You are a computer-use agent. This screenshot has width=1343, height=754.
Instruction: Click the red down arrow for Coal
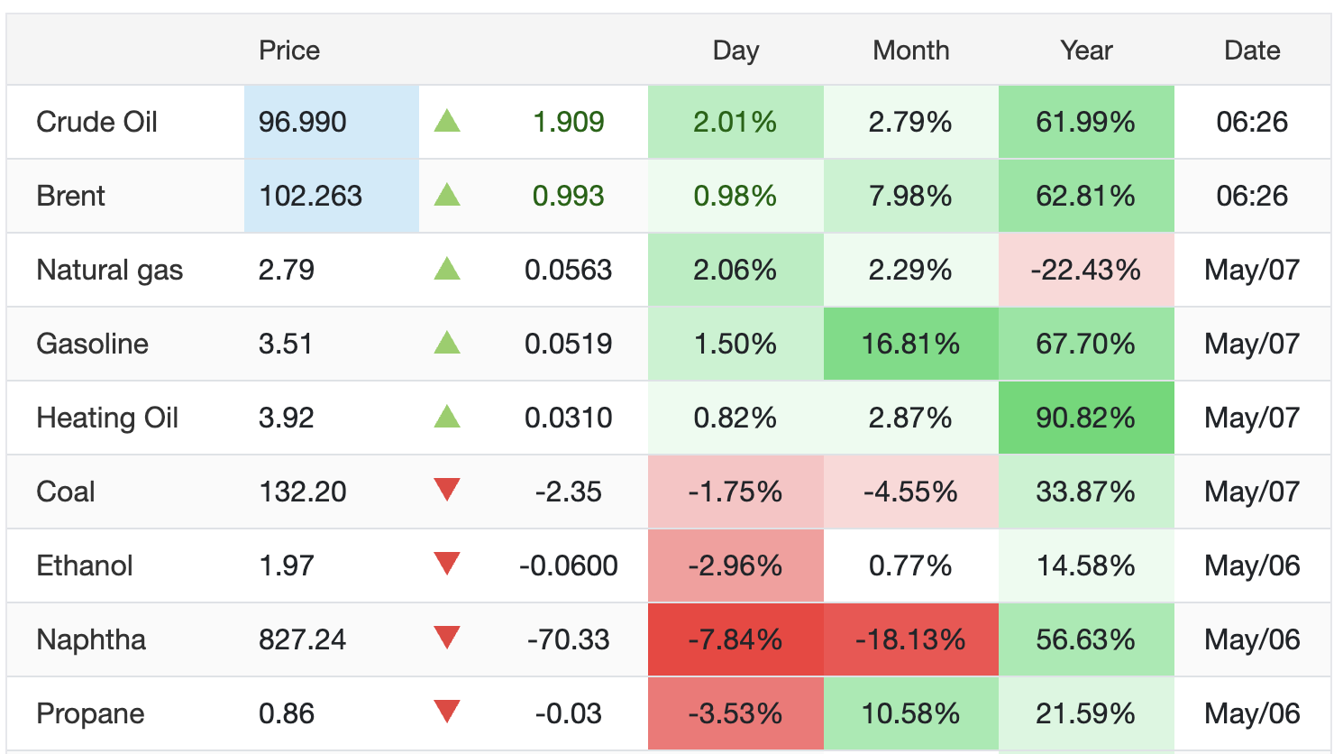[447, 490]
